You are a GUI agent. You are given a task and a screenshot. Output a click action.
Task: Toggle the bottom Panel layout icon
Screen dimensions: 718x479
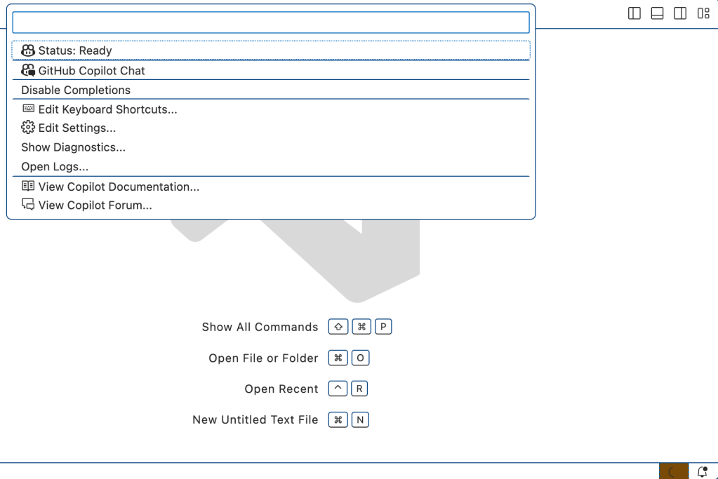click(656, 13)
